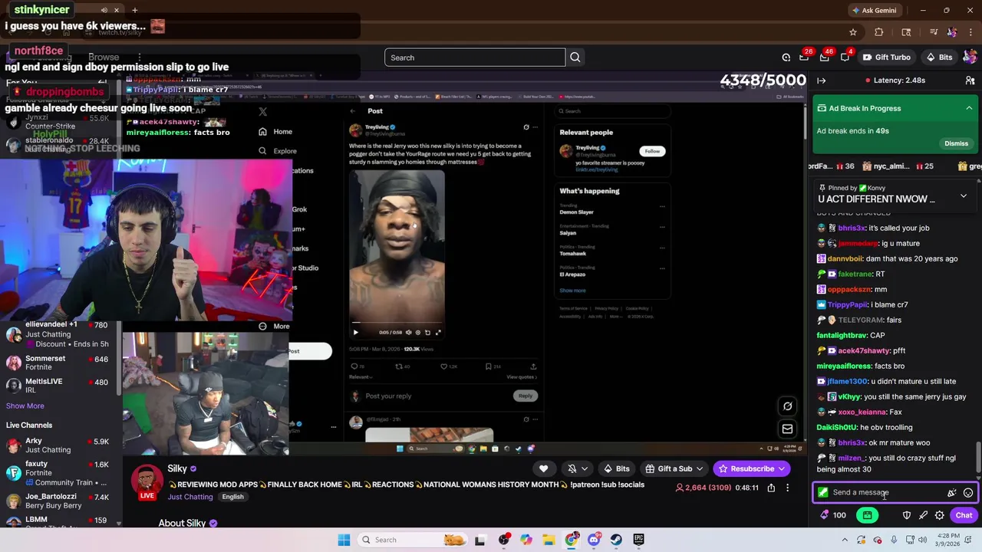Viewport: 982px width, 552px height.
Task: Open Discord from the taskbar
Action: 594,540
